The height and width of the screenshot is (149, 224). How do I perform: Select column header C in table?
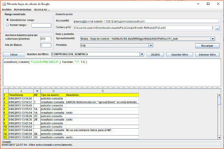(x=53, y=91)
